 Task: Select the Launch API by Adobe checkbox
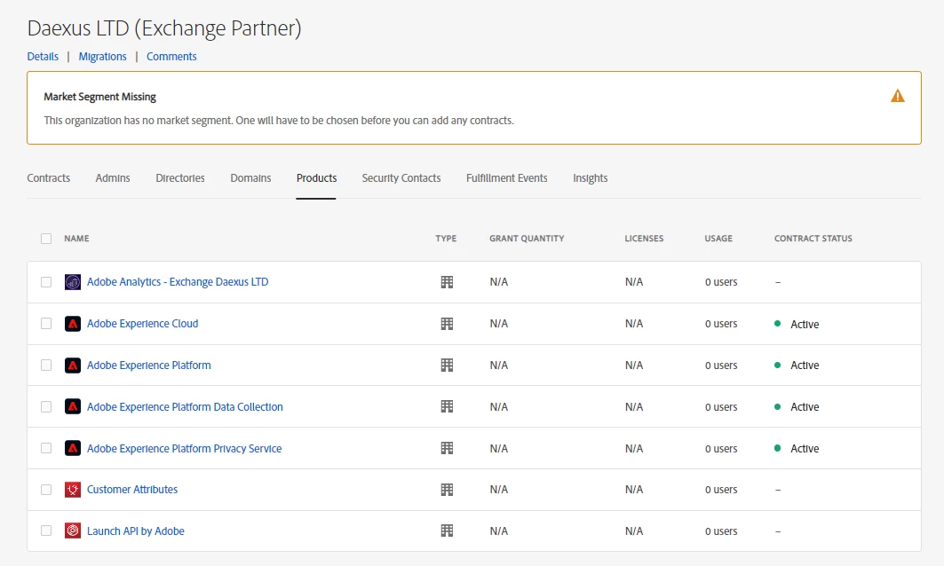click(x=46, y=531)
